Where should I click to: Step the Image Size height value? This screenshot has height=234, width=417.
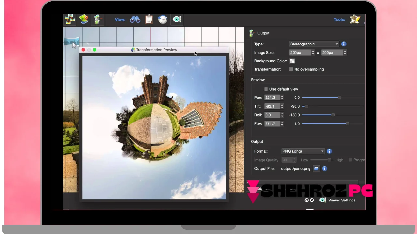[x=345, y=52]
